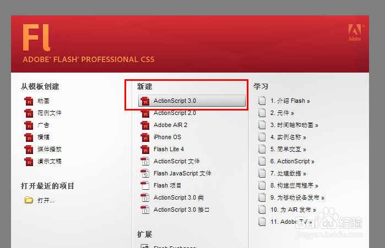Click the page icon for 处理数据

262,174
